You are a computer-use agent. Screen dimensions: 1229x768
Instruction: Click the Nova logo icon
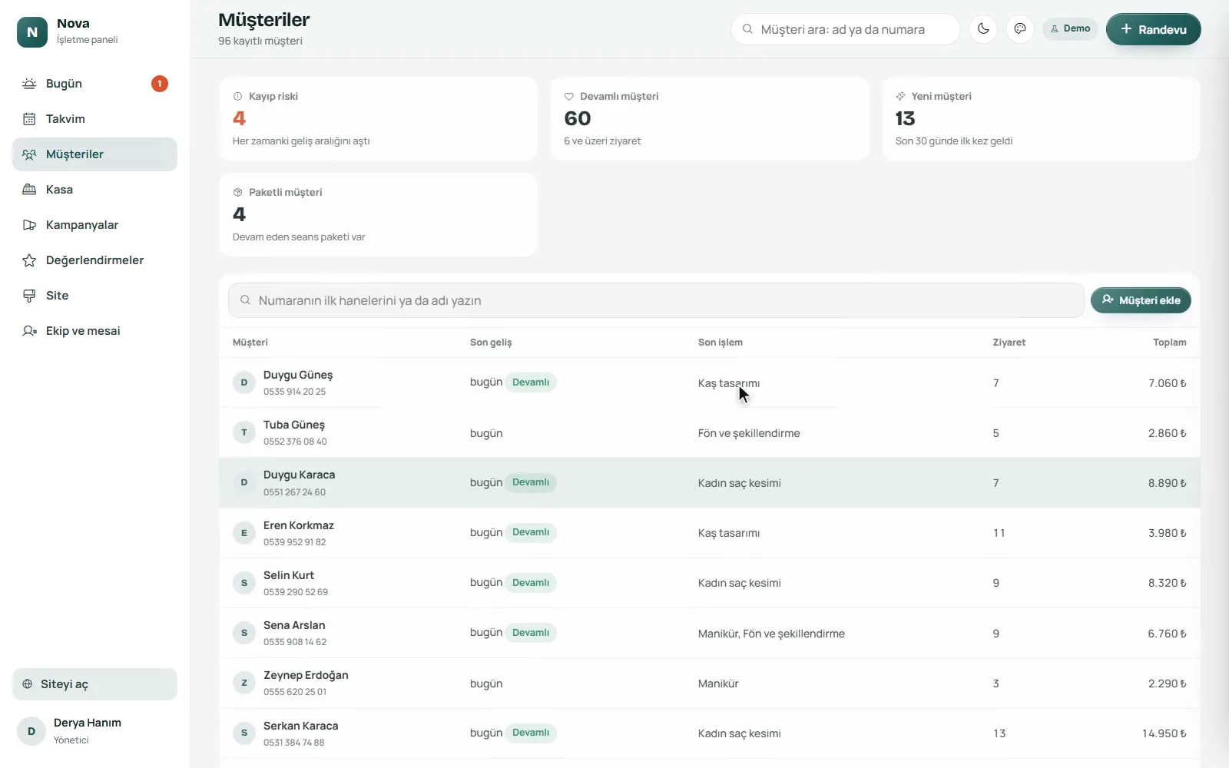[32, 31]
